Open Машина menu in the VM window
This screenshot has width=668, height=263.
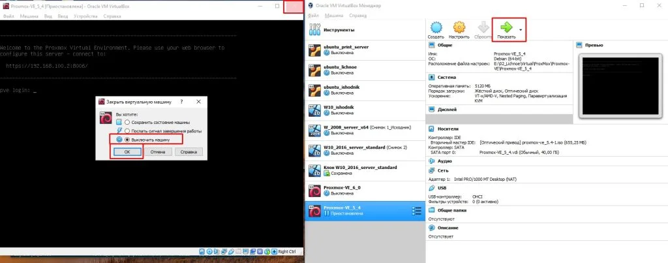29,16
